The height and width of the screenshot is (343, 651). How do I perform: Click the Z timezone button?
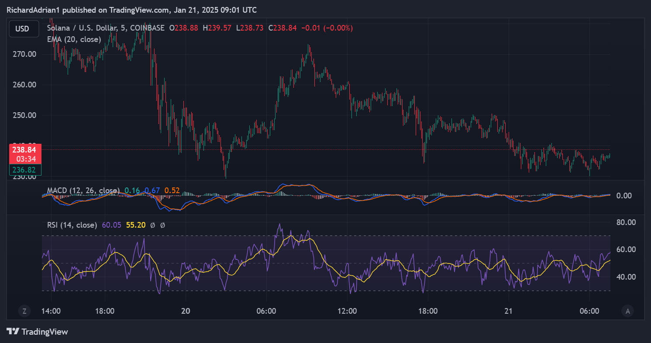pyautogui.click(x=24, y=311)
